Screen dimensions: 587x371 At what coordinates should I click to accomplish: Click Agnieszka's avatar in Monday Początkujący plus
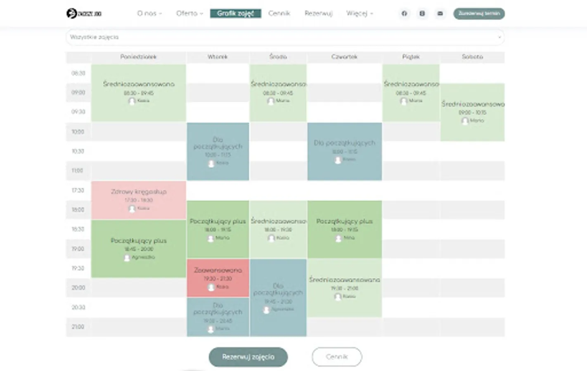point(127,258)
